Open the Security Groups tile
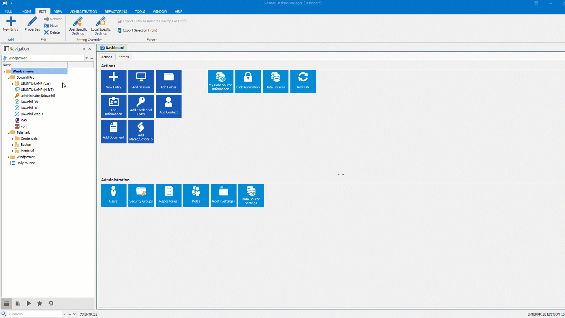This screenshot has width=565, height=318. 141,196
